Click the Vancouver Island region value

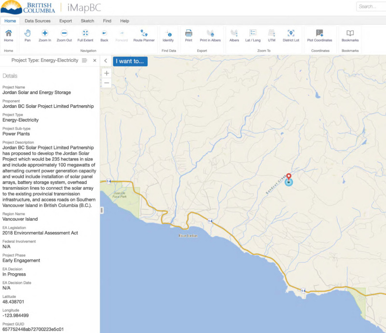pos(20,219)
